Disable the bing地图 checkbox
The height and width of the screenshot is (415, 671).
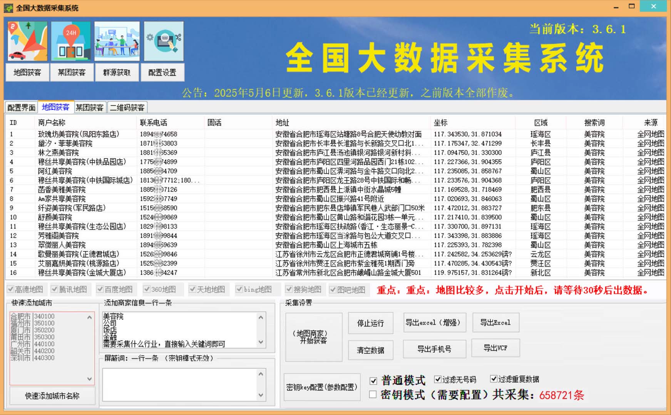(240, 289)
